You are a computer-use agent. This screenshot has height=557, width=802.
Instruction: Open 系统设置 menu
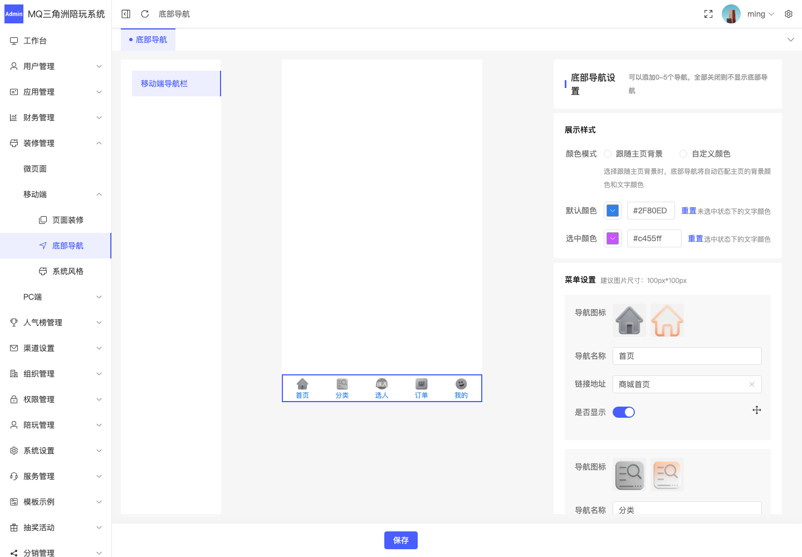(56, 451)
